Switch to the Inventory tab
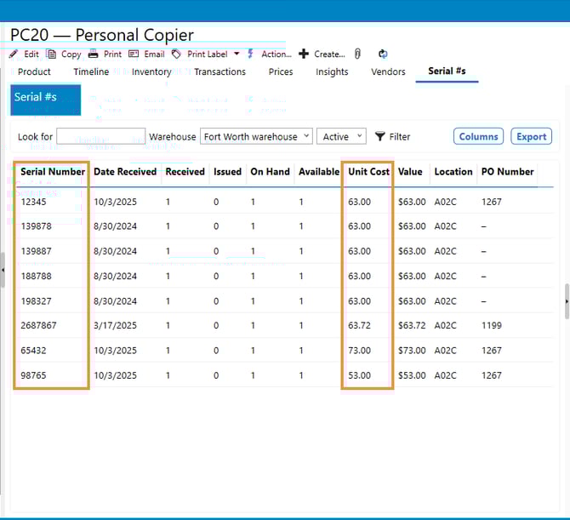The width and height of the screenshot is (570, 520). [151, 72]
